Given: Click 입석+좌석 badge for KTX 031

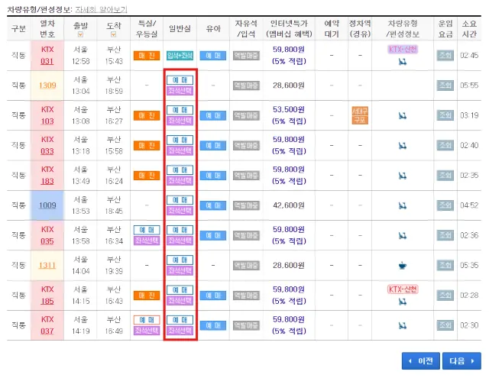Looking at the screenshot, I should click(180, 56).
